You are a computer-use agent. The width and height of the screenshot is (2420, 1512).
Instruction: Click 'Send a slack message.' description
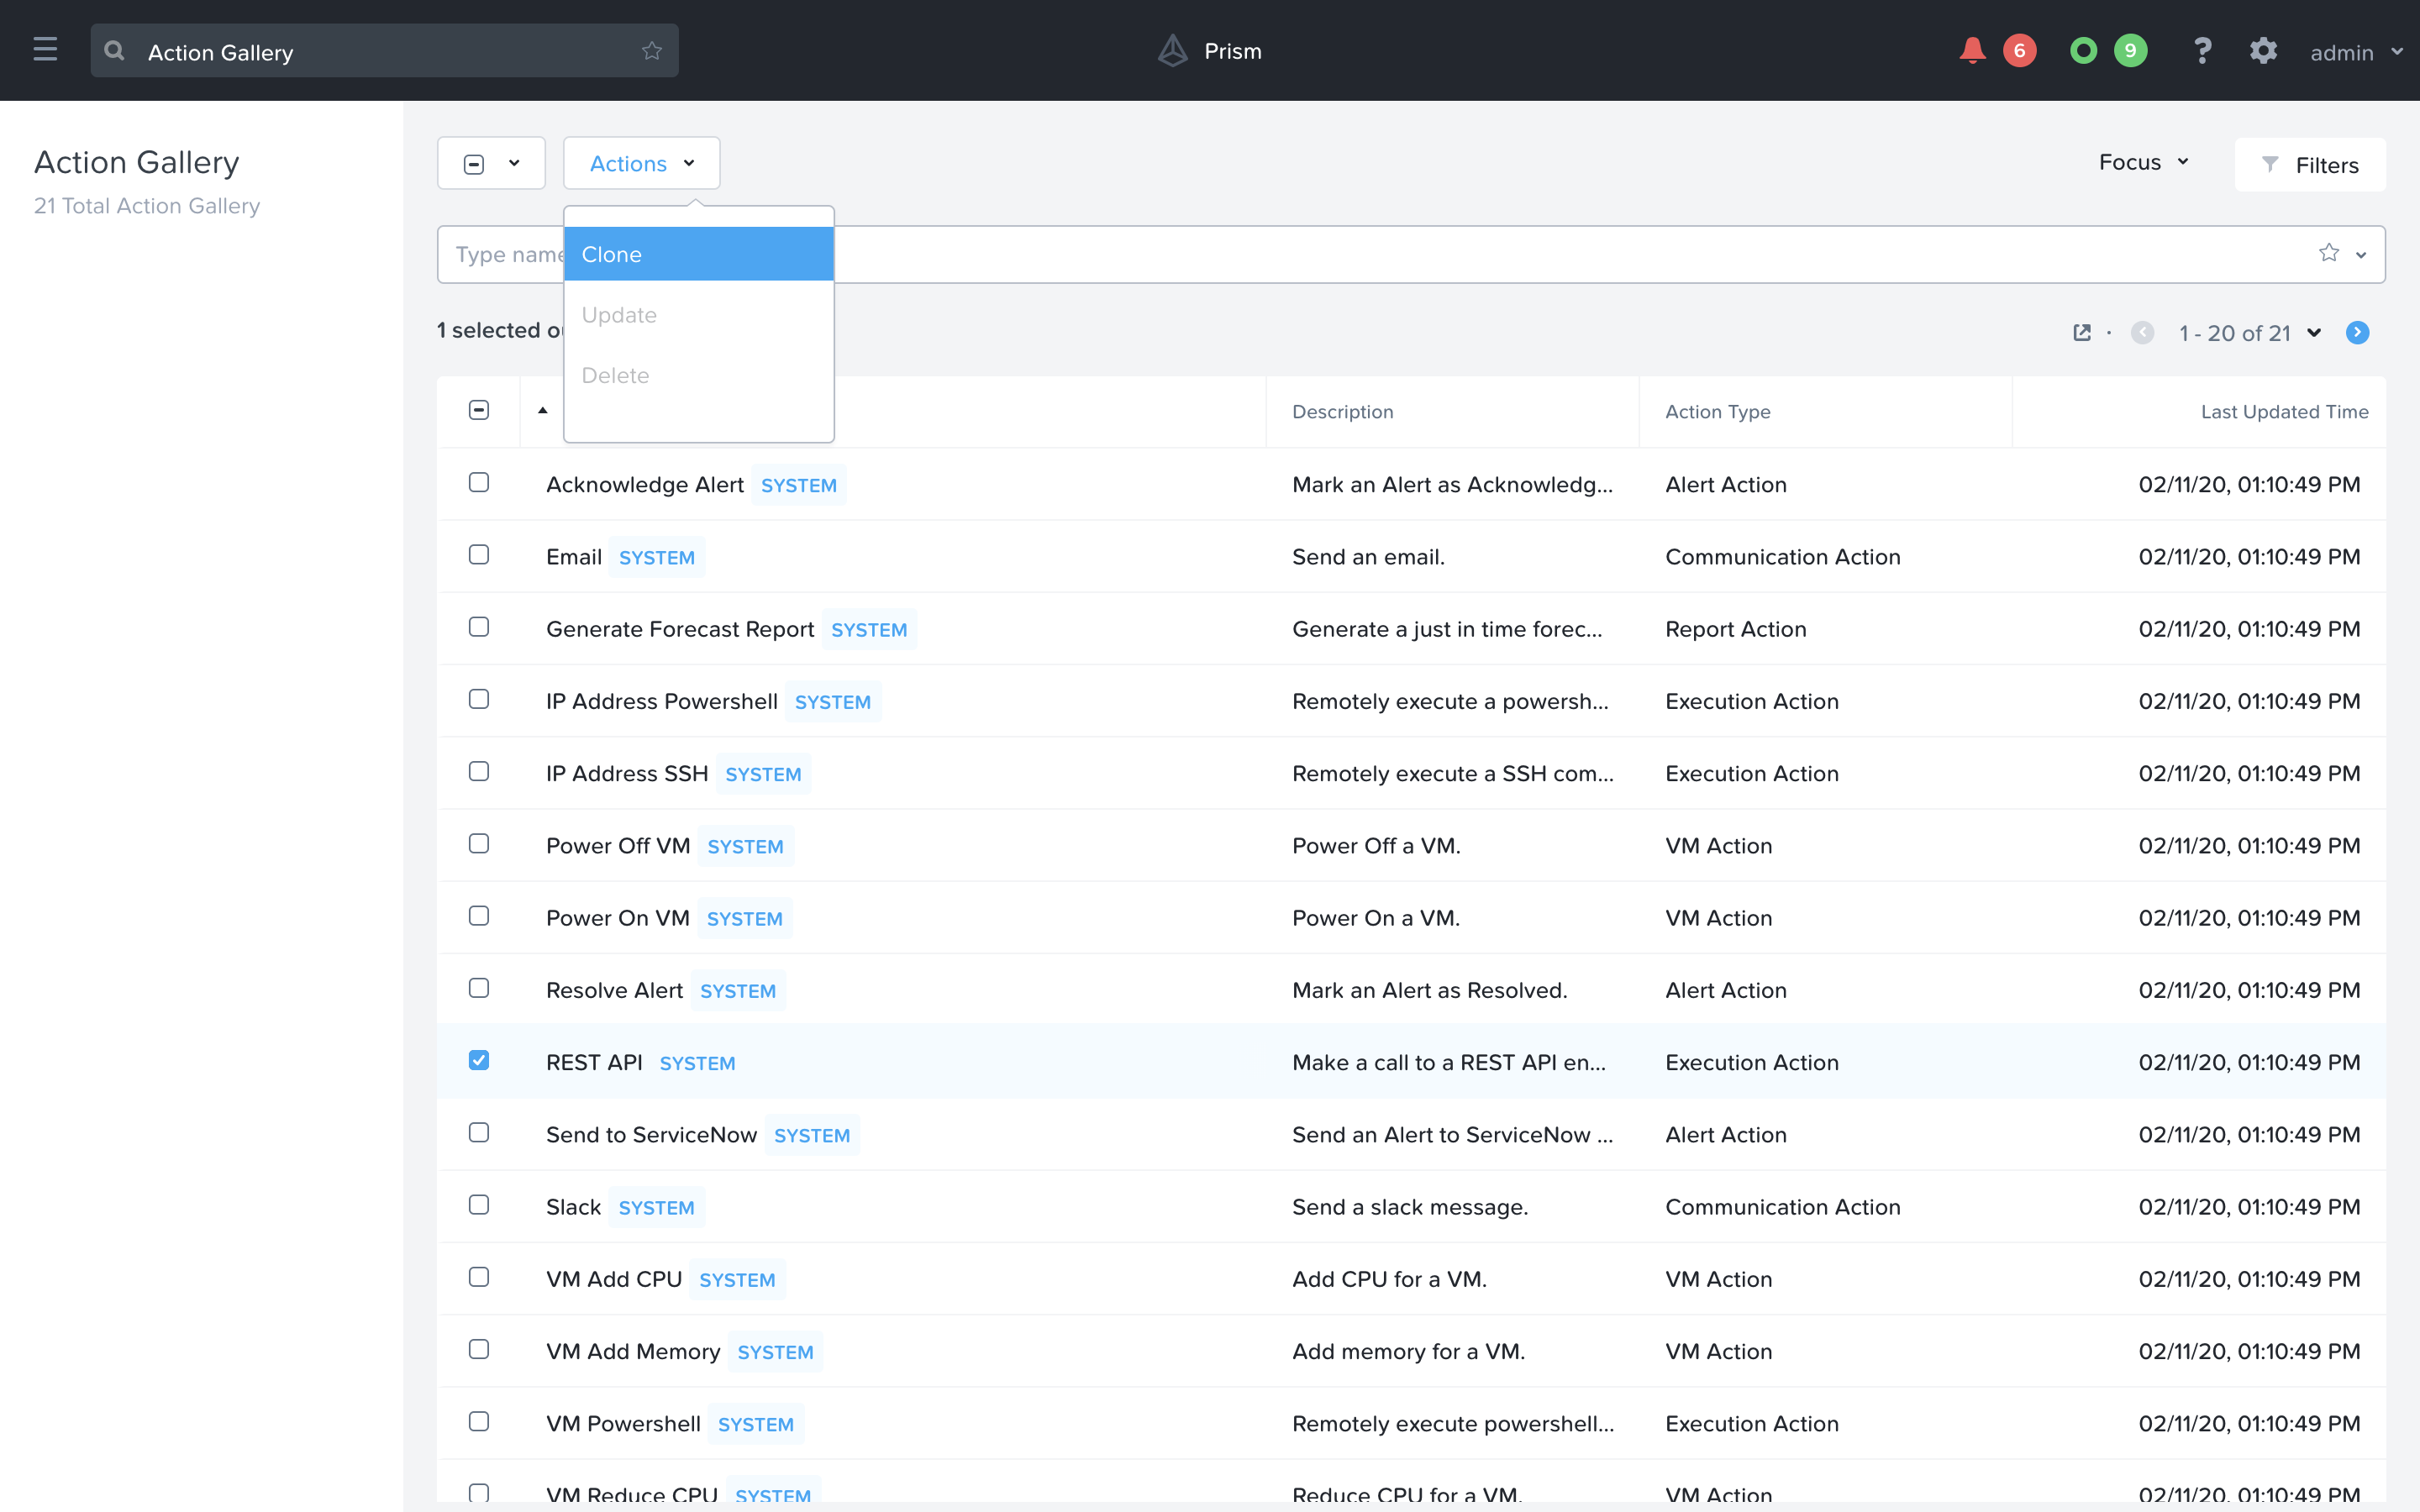point(1410,1207)
